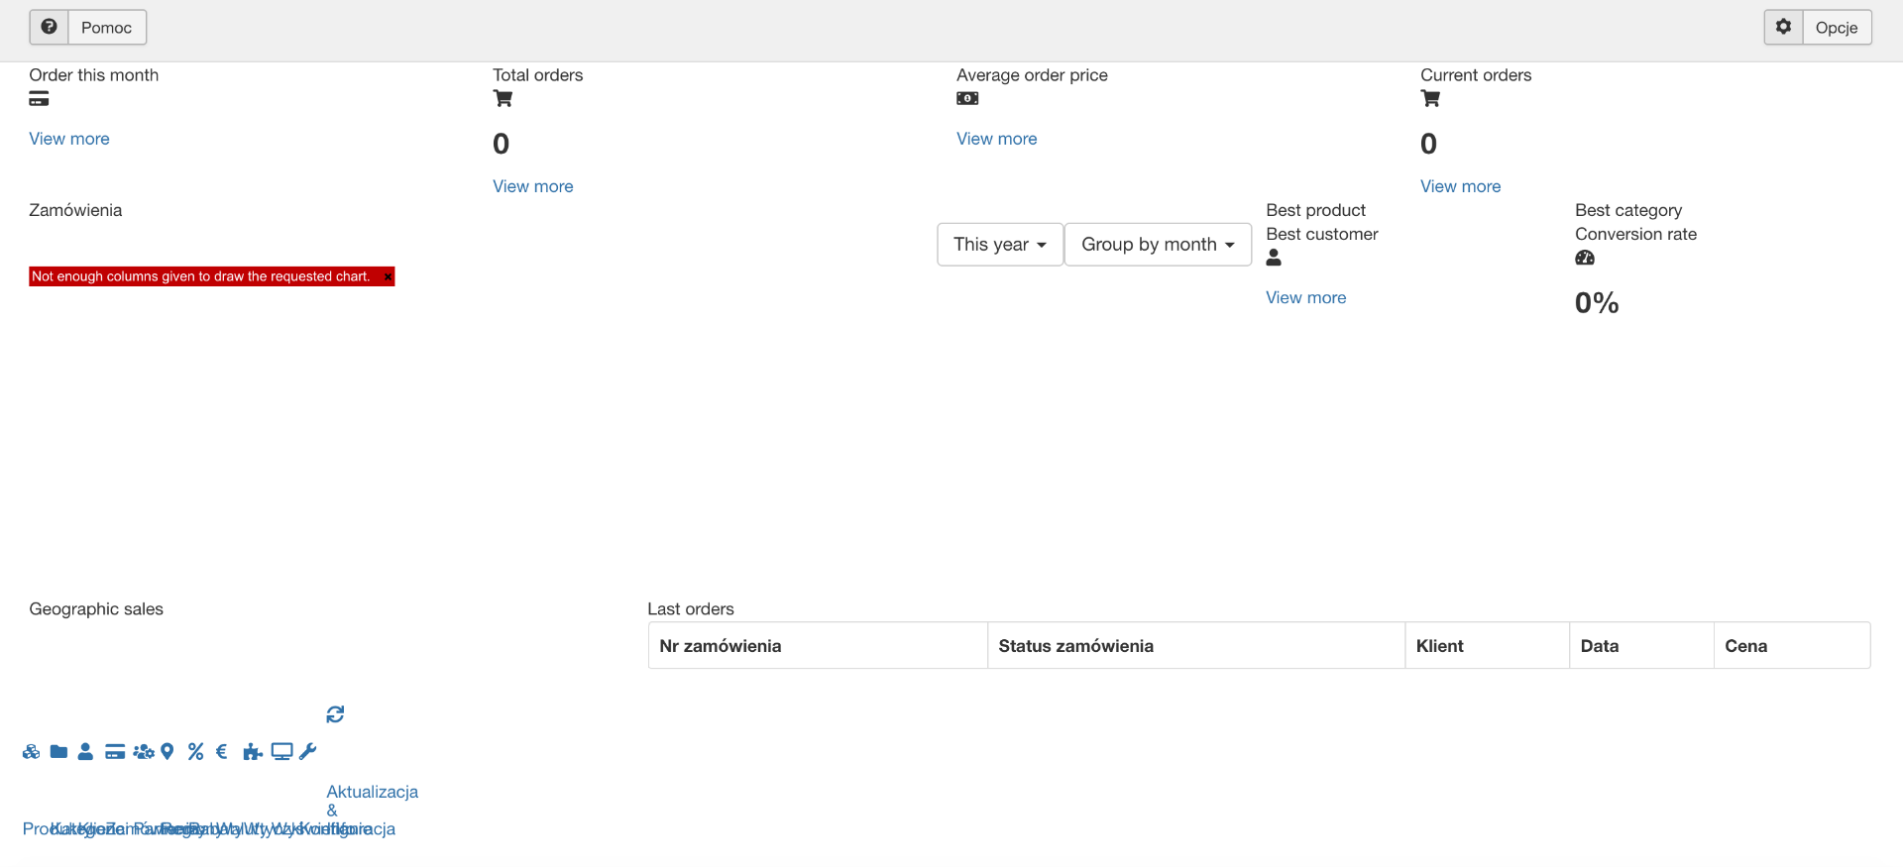Click View more under Best customer

[1305, 297]
